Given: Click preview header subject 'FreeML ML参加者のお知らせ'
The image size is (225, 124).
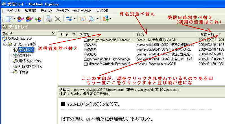Looking at the screenshot, I should point(91,94).
